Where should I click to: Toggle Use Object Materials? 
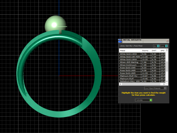coord(155,88)
